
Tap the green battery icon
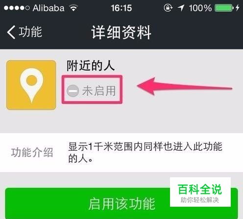point(224,8)
